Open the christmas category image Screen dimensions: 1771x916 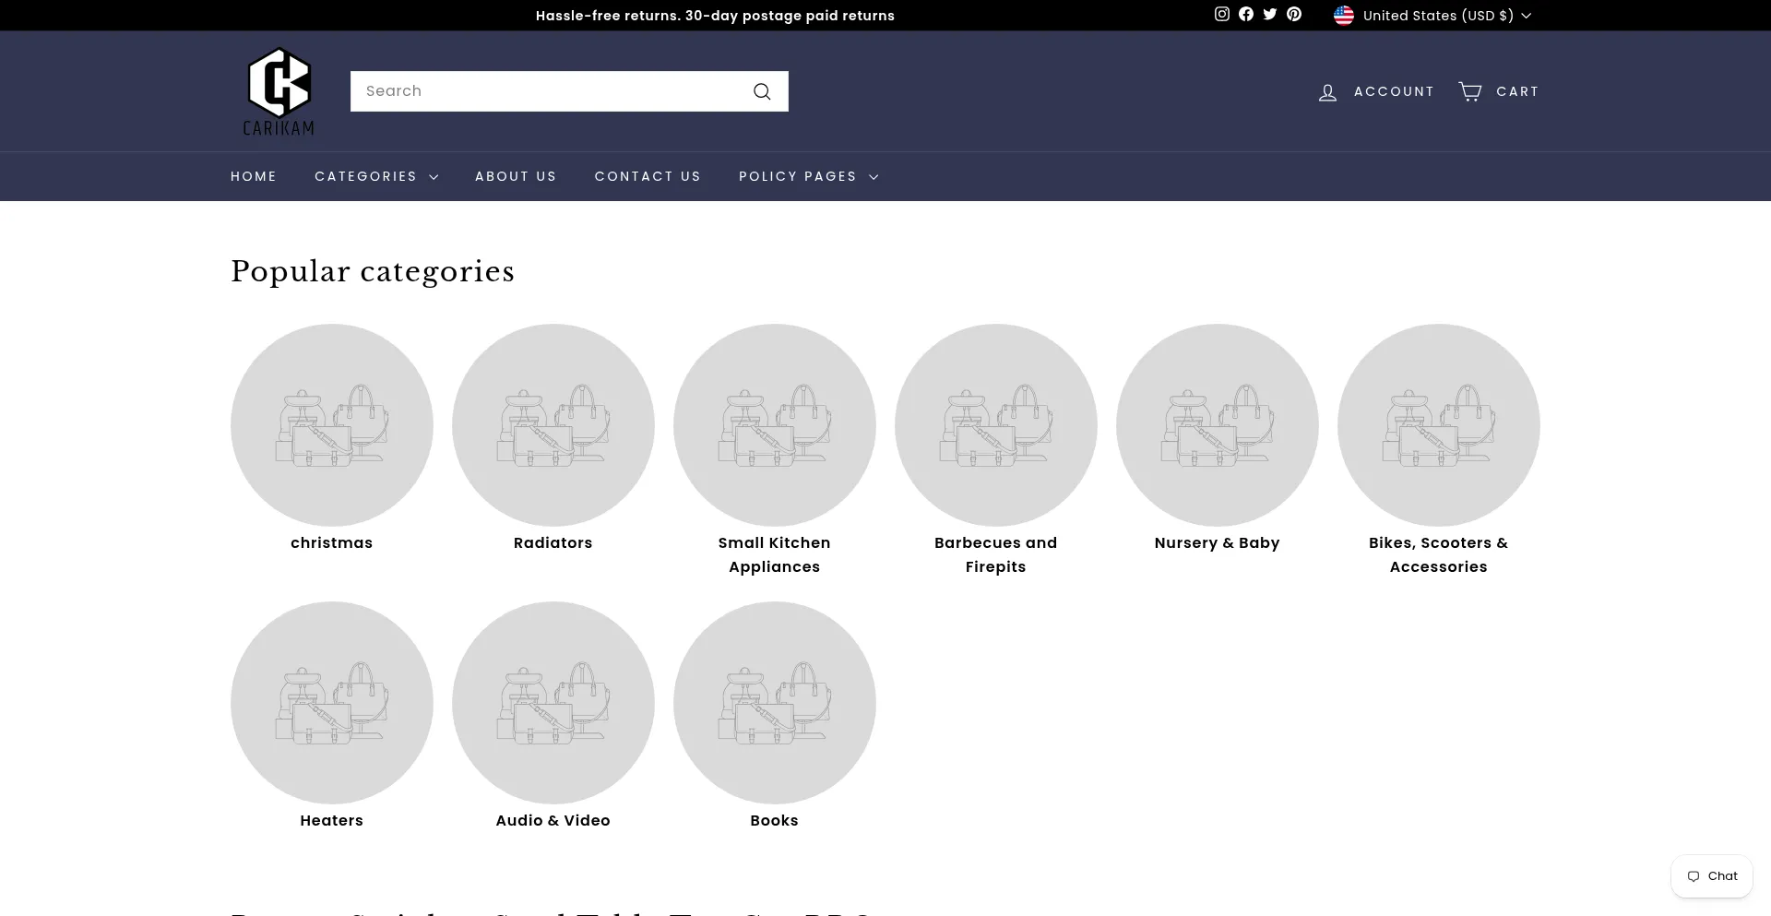point(332,425)
